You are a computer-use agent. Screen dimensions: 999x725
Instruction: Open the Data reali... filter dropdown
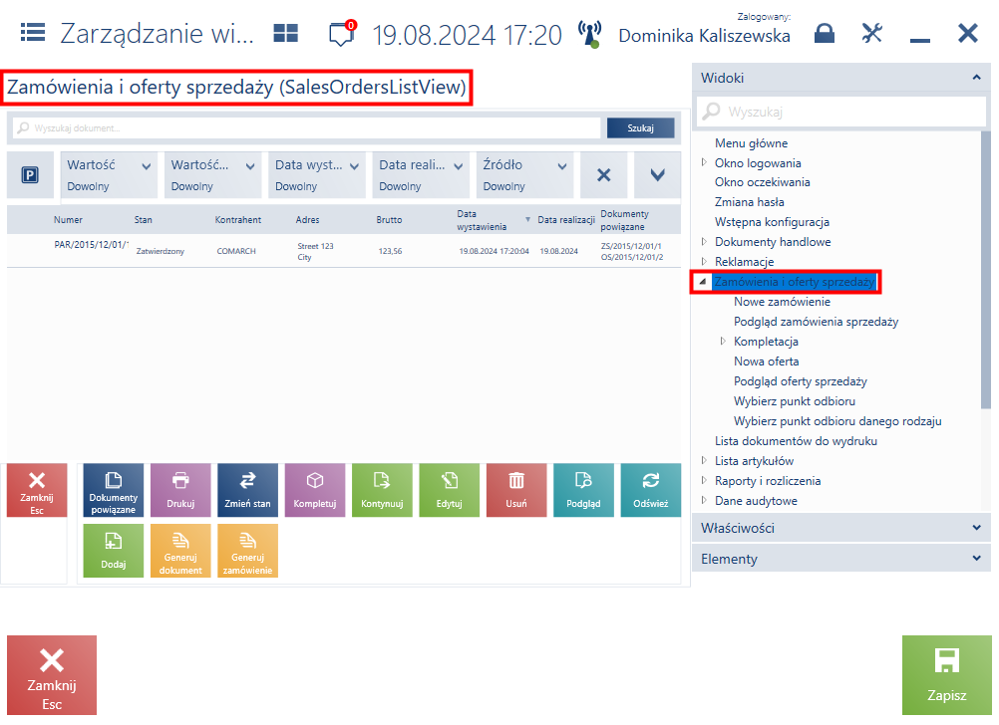(x=421, y=174)
